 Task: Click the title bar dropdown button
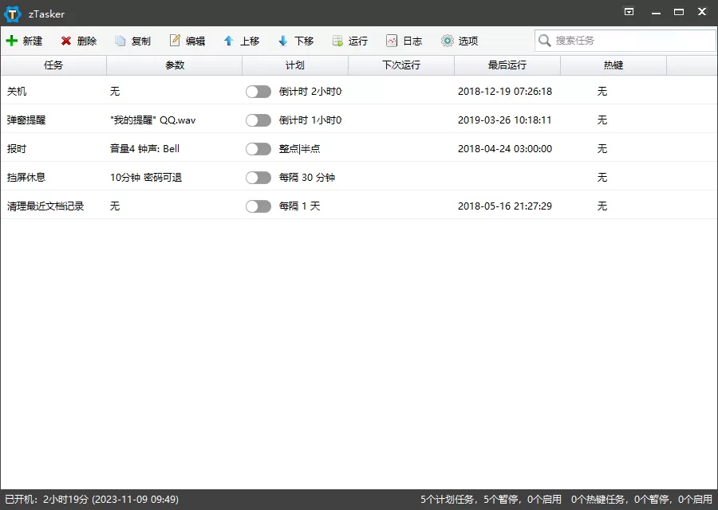point(629,13)
